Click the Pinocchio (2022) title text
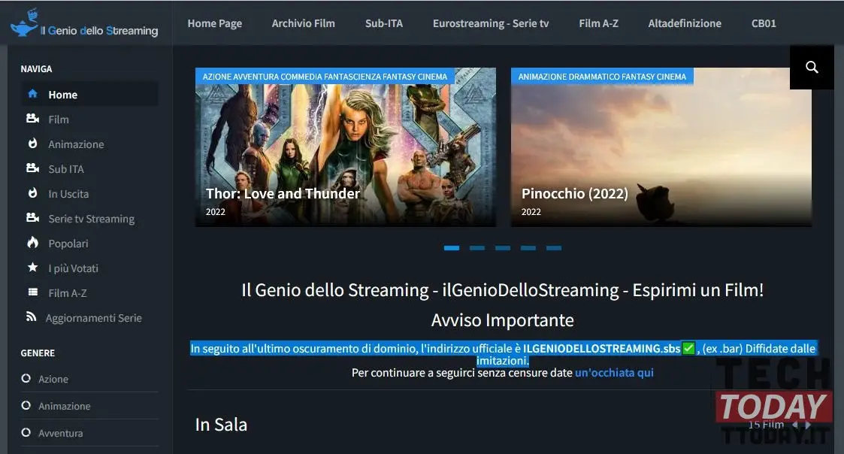 tap(575, 193)
